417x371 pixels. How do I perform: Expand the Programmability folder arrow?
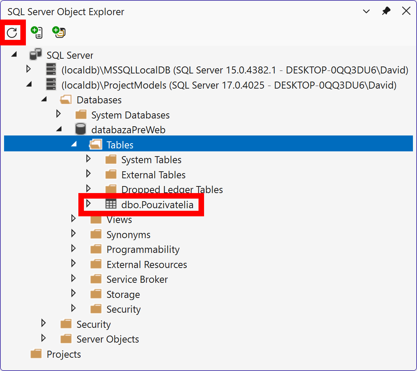tap(74, 248)
